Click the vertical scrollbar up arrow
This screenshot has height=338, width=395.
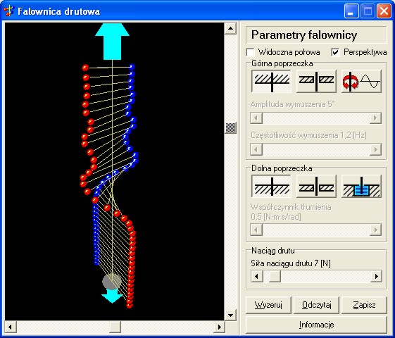pyautogui.click(x=230, y=28)
